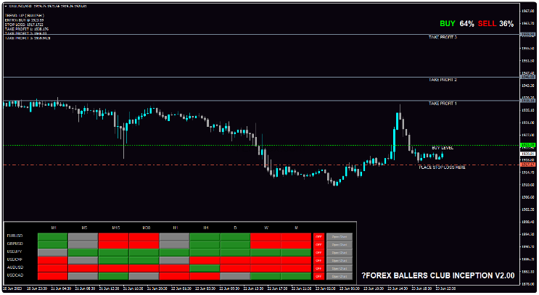Click the BUY 64% indicator text
Viewport: 539px width, 295px height.
click(x=457, y=24)
